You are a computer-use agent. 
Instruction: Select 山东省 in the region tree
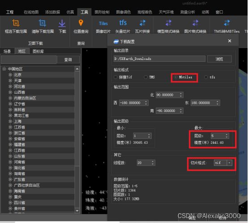tap(19, 156)
